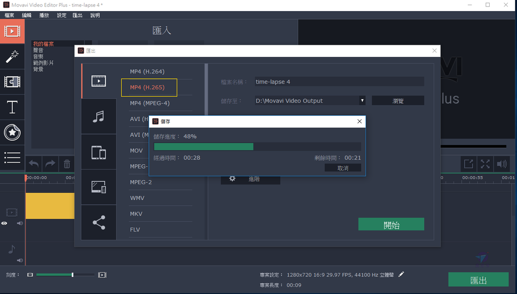This screenshot has height=294, width=517.
Task: Click the fullscreen preview icon
Action: [x=485, y=164]
